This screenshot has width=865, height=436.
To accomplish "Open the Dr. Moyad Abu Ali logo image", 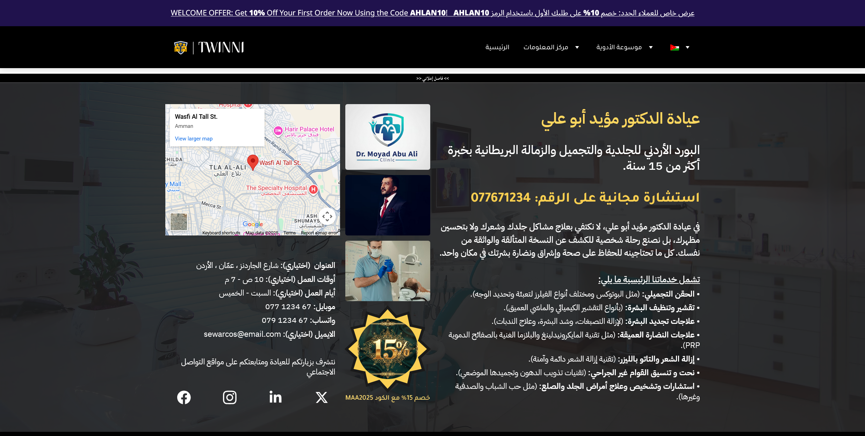I will (x=388, y=137).
